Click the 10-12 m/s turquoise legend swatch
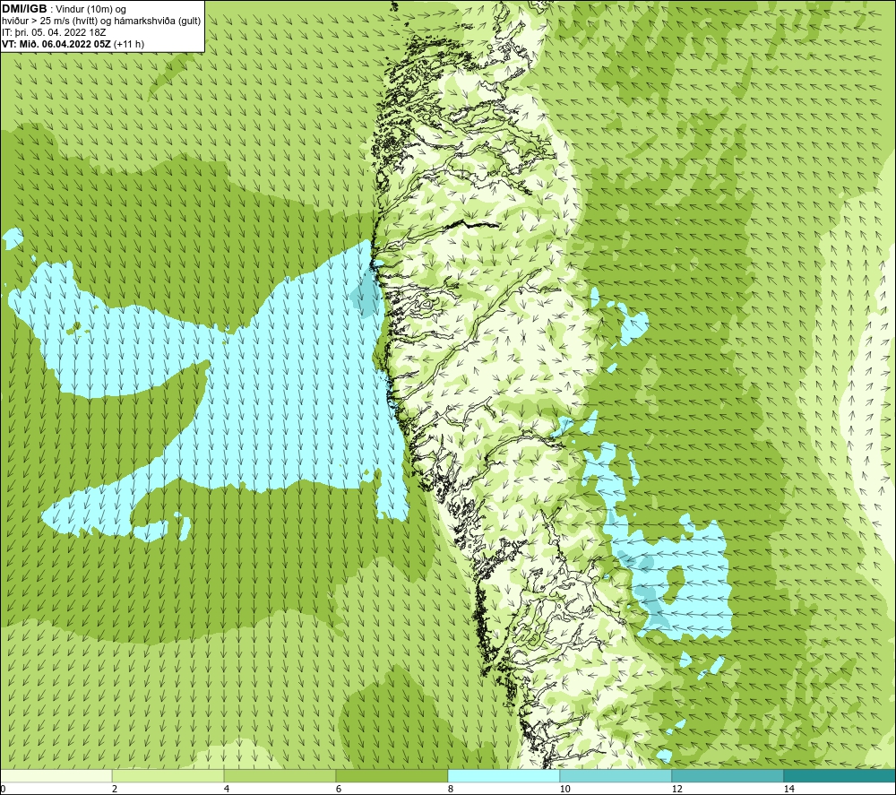The image size is (896, 795). pos(616,776)
